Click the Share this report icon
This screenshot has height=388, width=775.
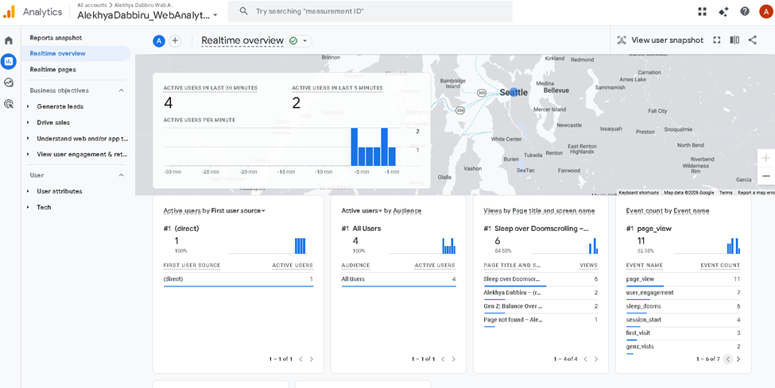pos(752,40)
